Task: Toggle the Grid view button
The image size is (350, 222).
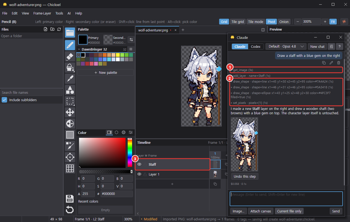Action: (224, 22)
